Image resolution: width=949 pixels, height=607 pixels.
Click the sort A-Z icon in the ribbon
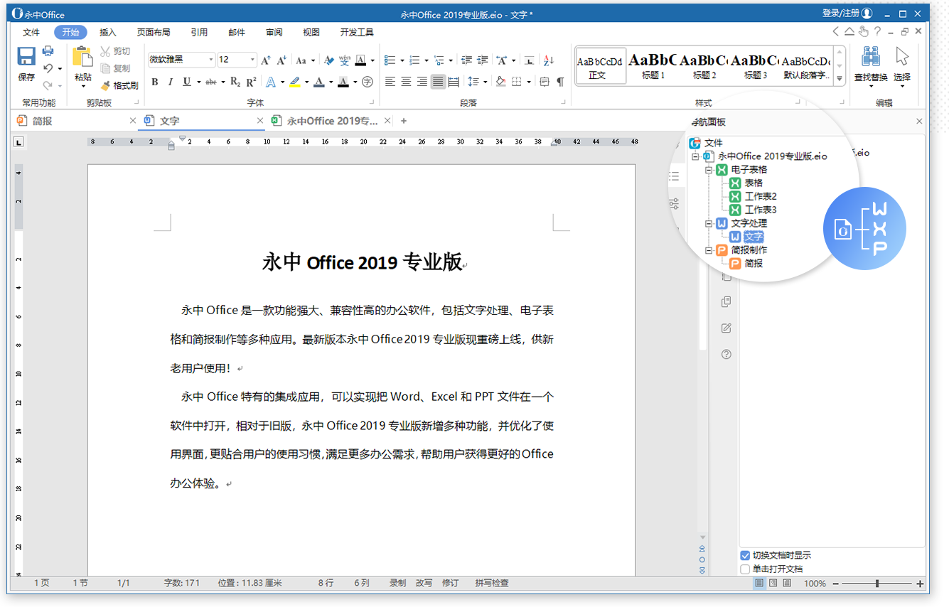tap(549, 60)
